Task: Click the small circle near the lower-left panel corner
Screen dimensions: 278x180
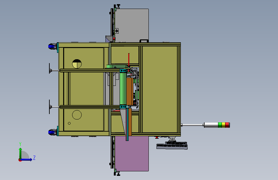Action: pos(69,123)
